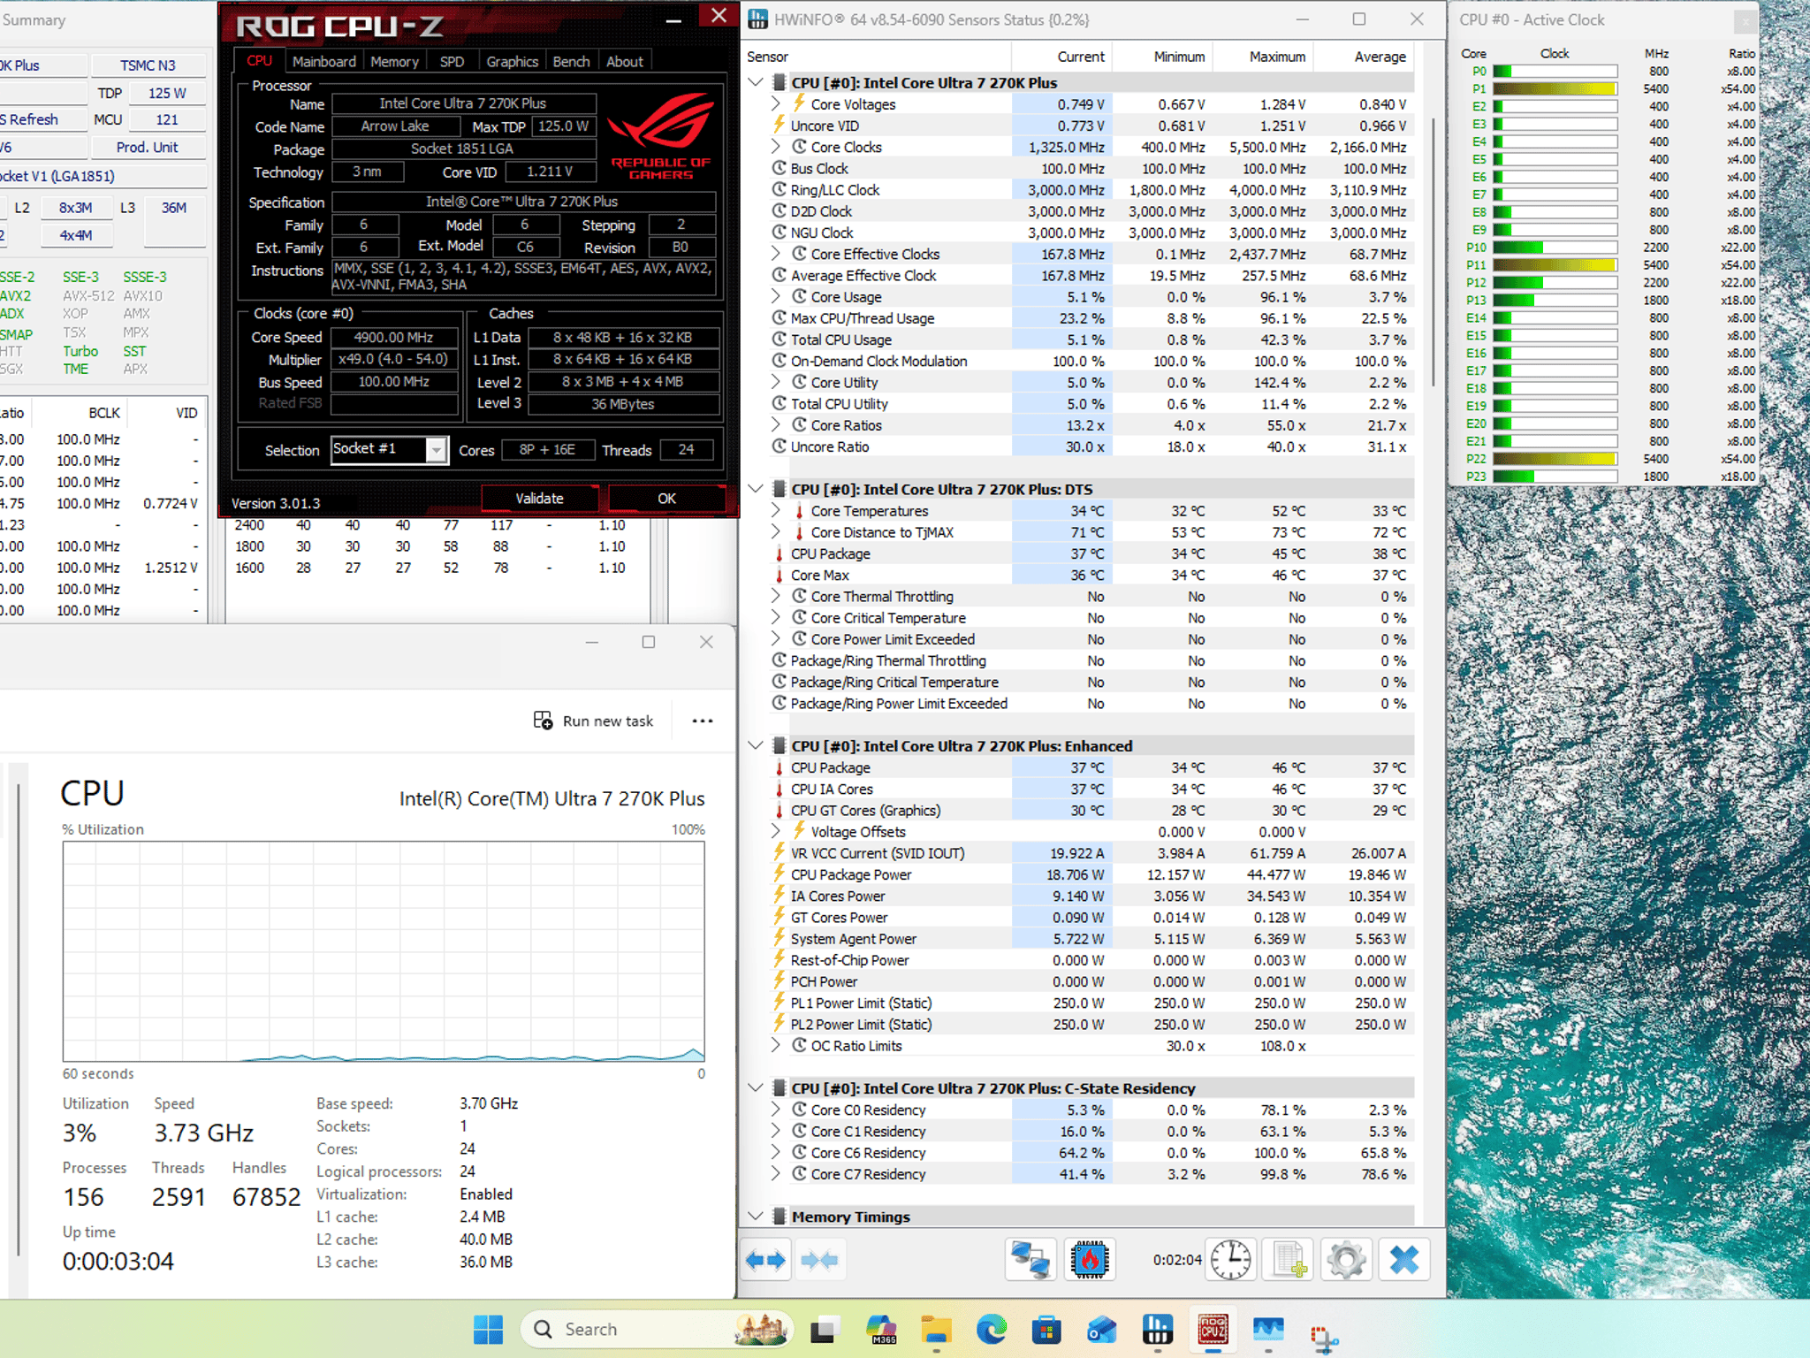Expand Core C6 Residency row
Viewport: 1810px width, 1358px height.
tap(775, 1153)
